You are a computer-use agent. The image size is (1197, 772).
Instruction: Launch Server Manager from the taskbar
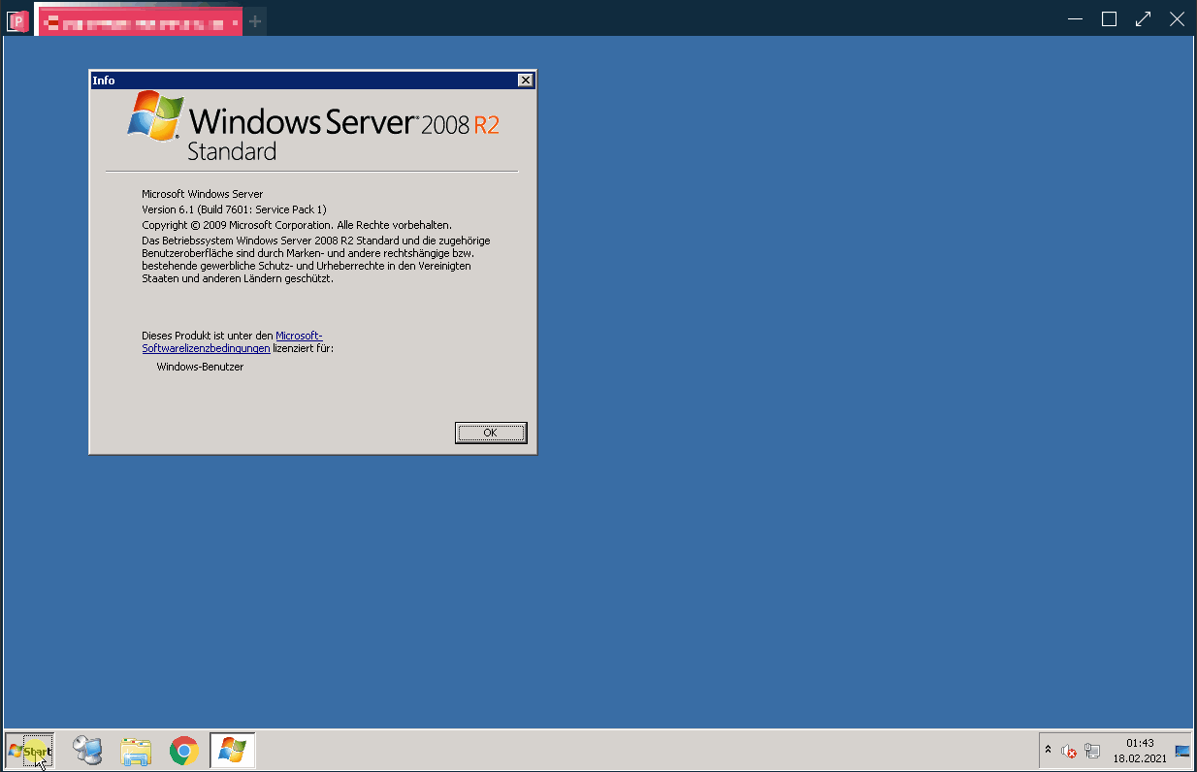88,750
